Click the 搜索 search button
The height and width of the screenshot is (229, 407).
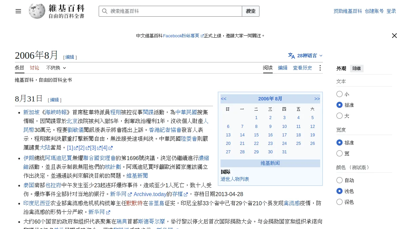click(251, 11)
